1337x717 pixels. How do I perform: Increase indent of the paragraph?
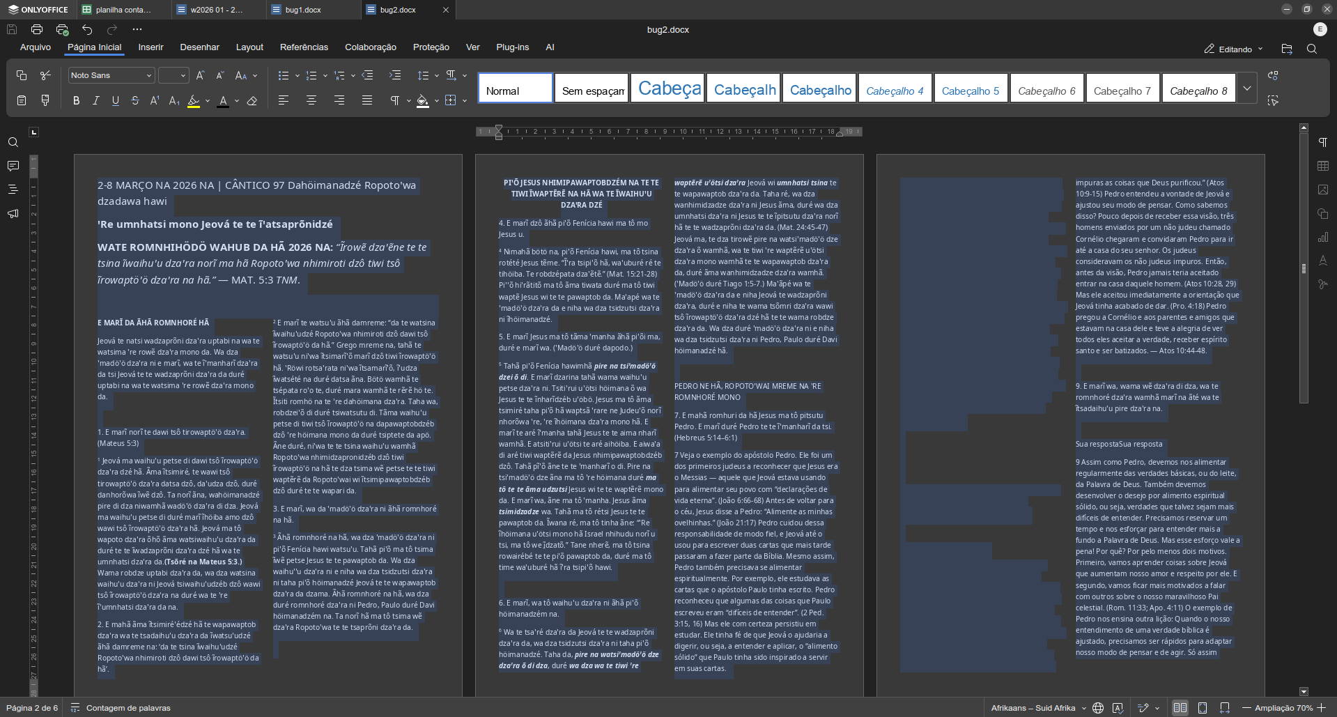point(395,75)
